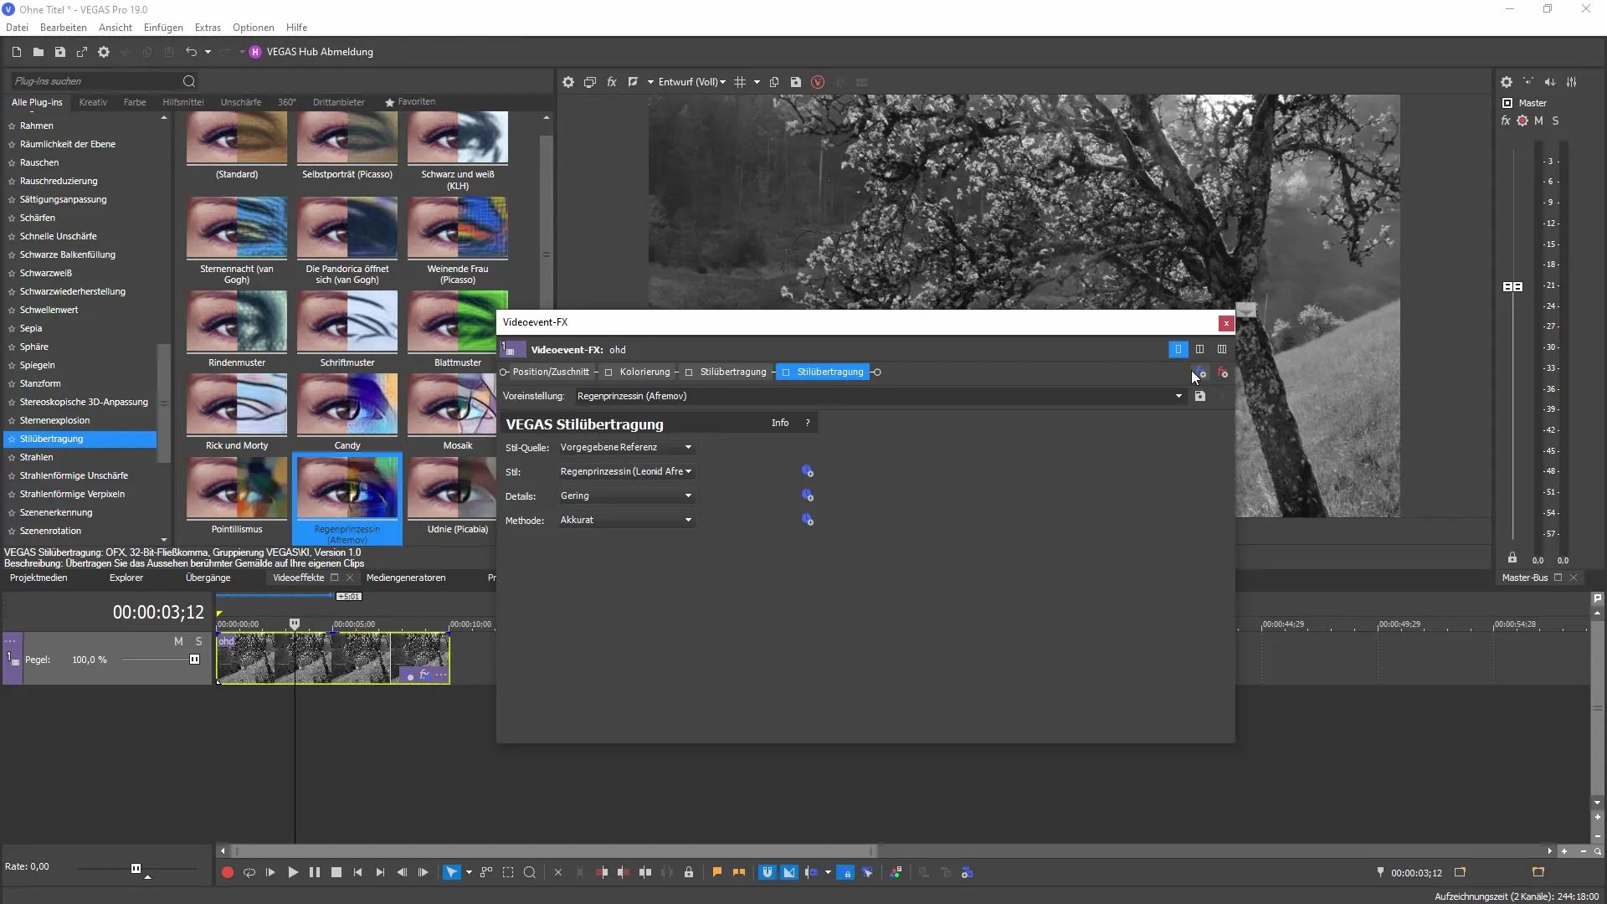
Task: Expand the Voreinstellung preset dropdown
Action: tap(1178, 396)
